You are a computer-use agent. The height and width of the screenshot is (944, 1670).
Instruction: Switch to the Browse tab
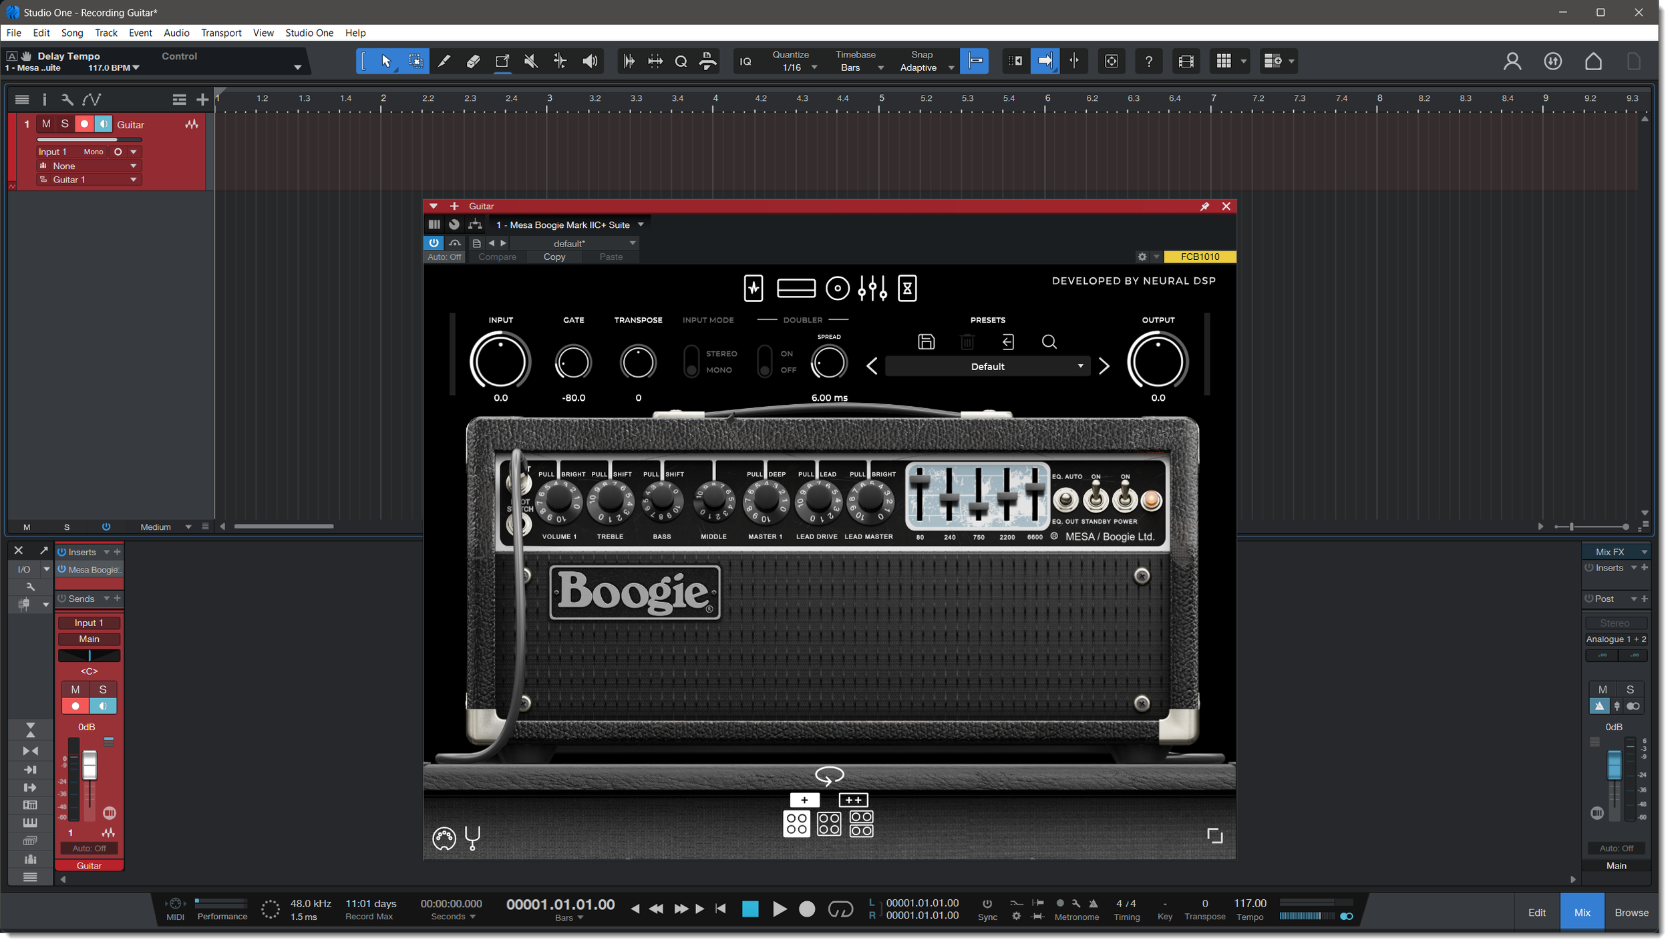[x=1631, y=913]
